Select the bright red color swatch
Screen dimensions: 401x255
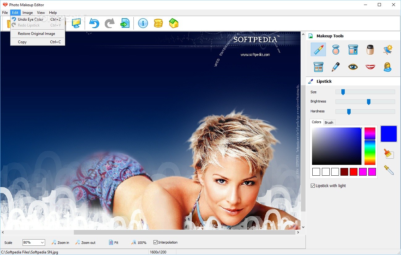(x=353, y=172)
